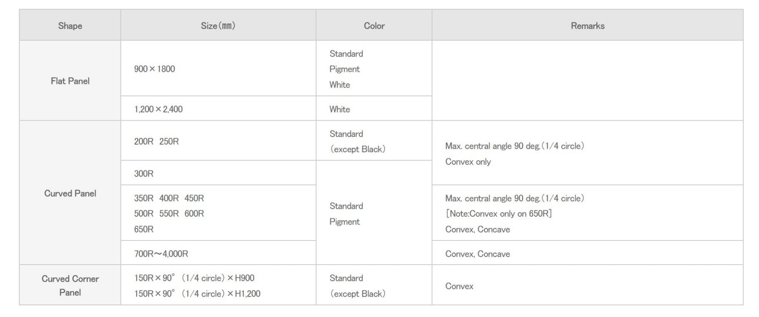Viewport: 759px width, 317px height.
Task: Click the 1,200 × 2,400 size cell
Action: coord(158,109)
